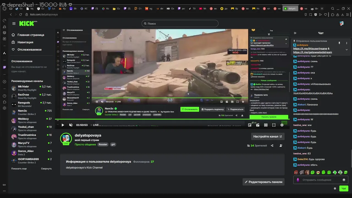Expand recommended channels with Показать еще
The height and width of the screenshot is (198, 352).
(19, 169)
